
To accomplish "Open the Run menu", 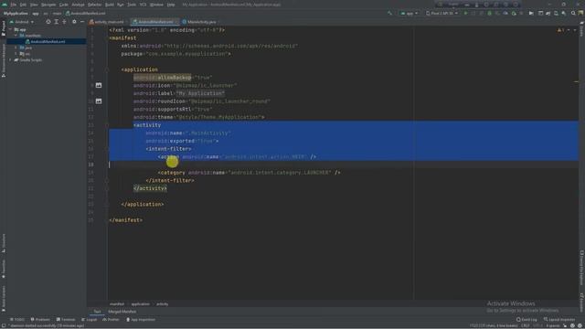I will [121, 5].
